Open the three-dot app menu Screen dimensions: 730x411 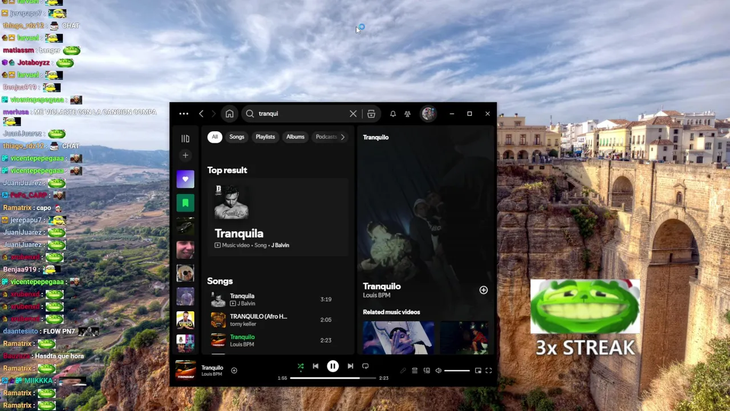tap(184, 114)
